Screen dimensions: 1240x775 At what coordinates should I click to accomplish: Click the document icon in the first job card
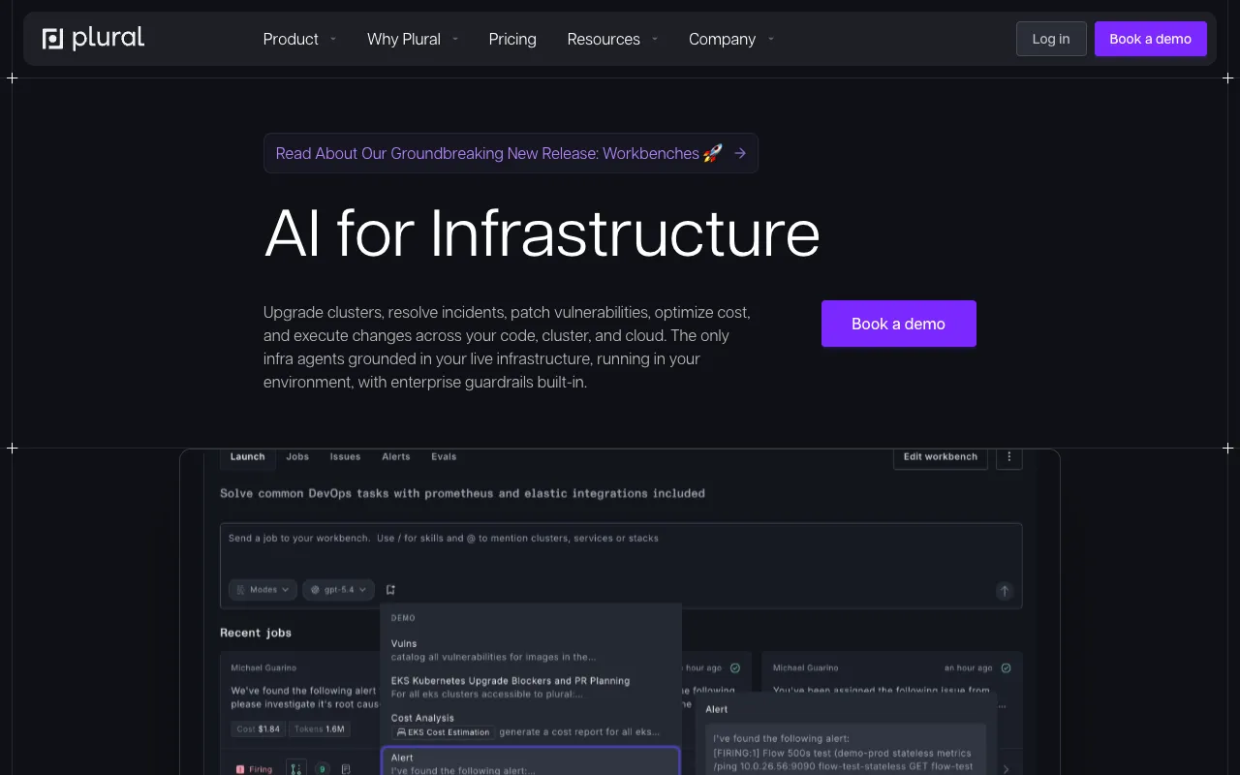click(x=346, y=769)
